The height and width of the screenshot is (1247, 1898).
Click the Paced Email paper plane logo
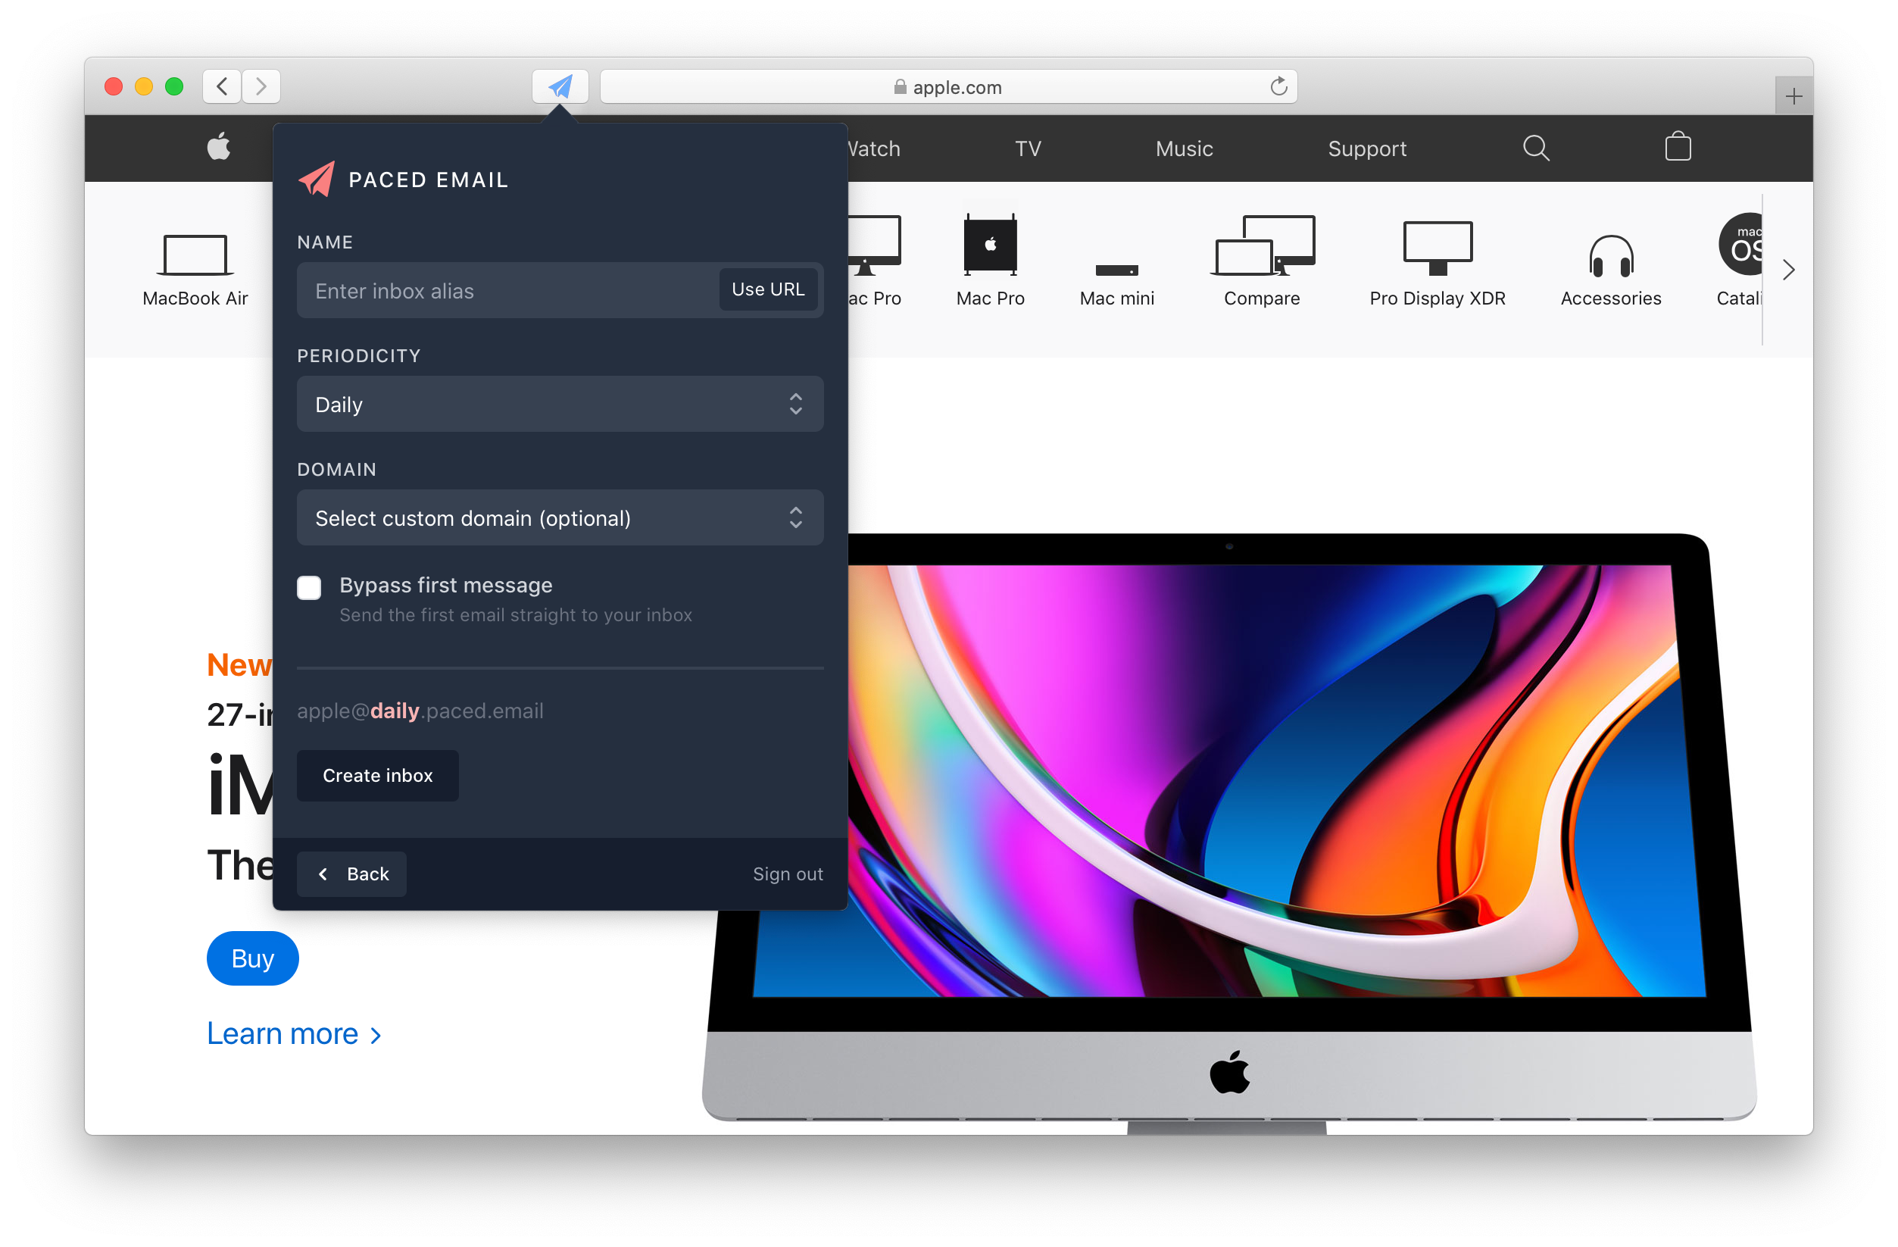pos(317,180)
